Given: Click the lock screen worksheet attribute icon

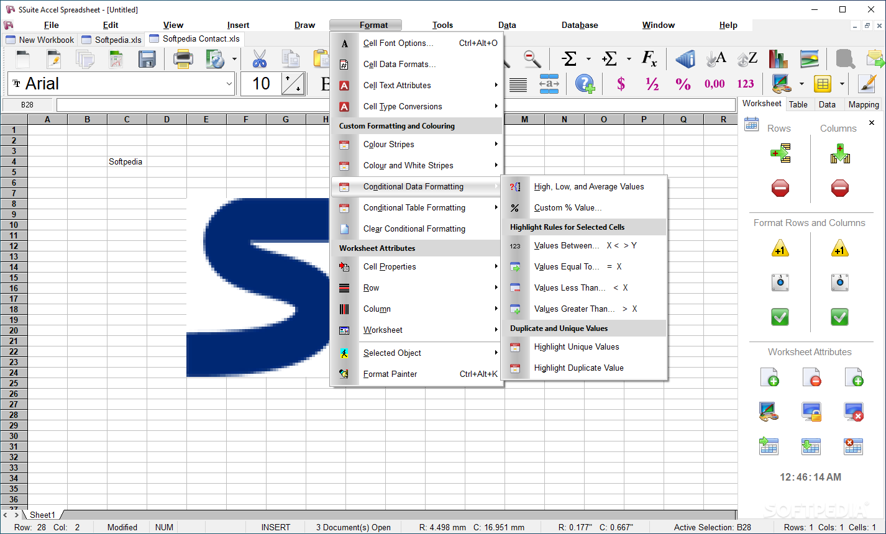Looking at the screenshot, I should [x=811, y=412].
